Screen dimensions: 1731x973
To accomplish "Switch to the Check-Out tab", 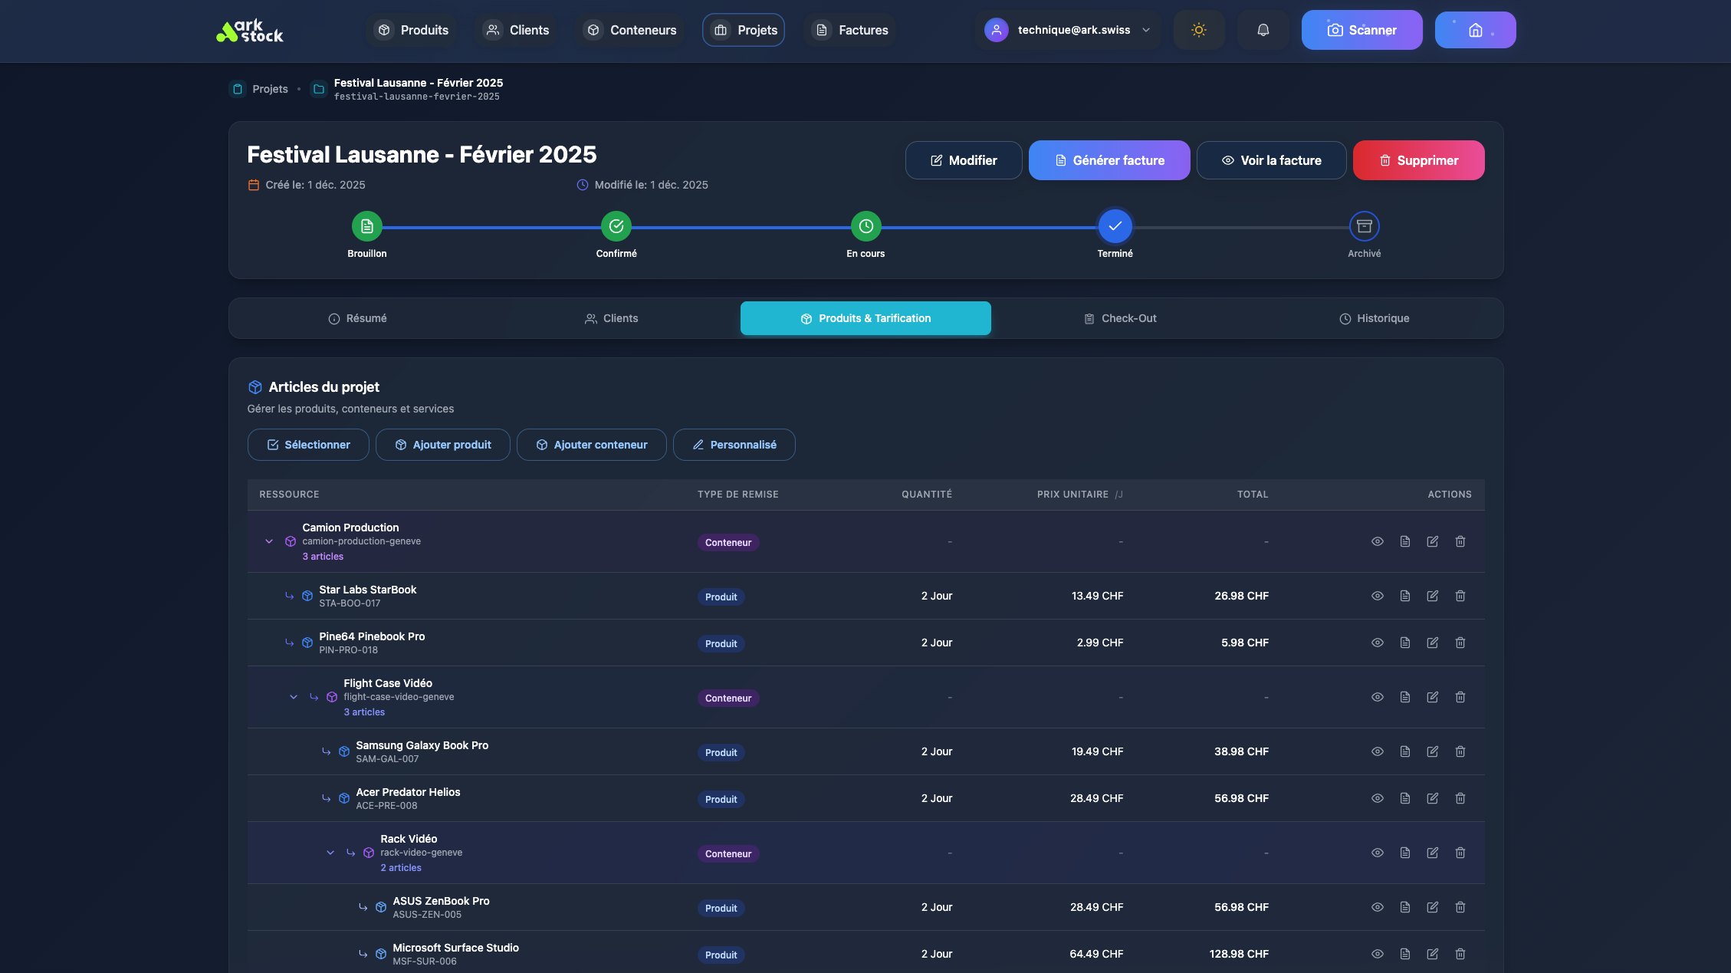I will (x=1120, y=318).
